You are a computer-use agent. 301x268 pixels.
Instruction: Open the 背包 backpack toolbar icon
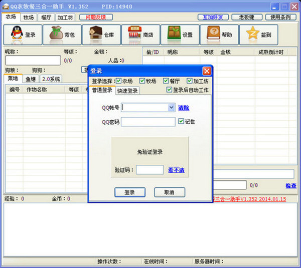point(62,35)
